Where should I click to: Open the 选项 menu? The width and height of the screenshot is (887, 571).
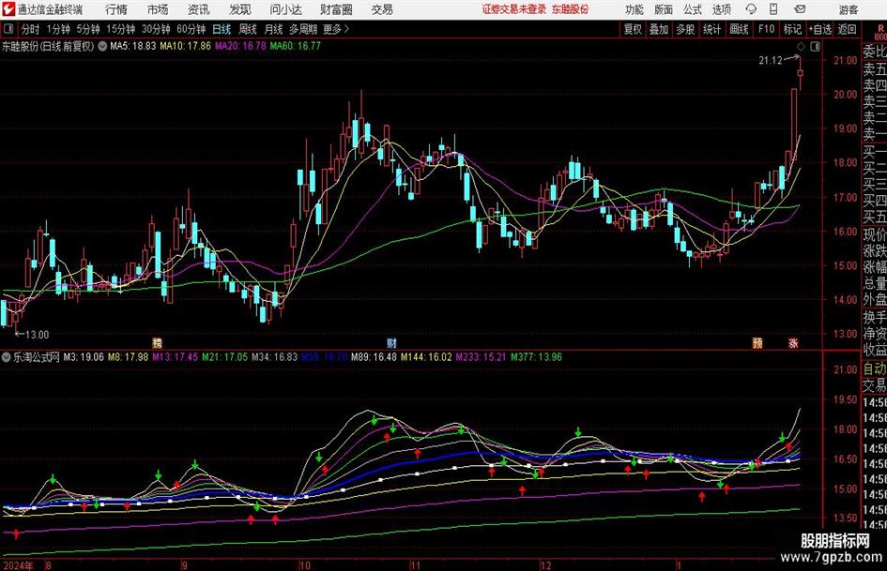point(721,9)
